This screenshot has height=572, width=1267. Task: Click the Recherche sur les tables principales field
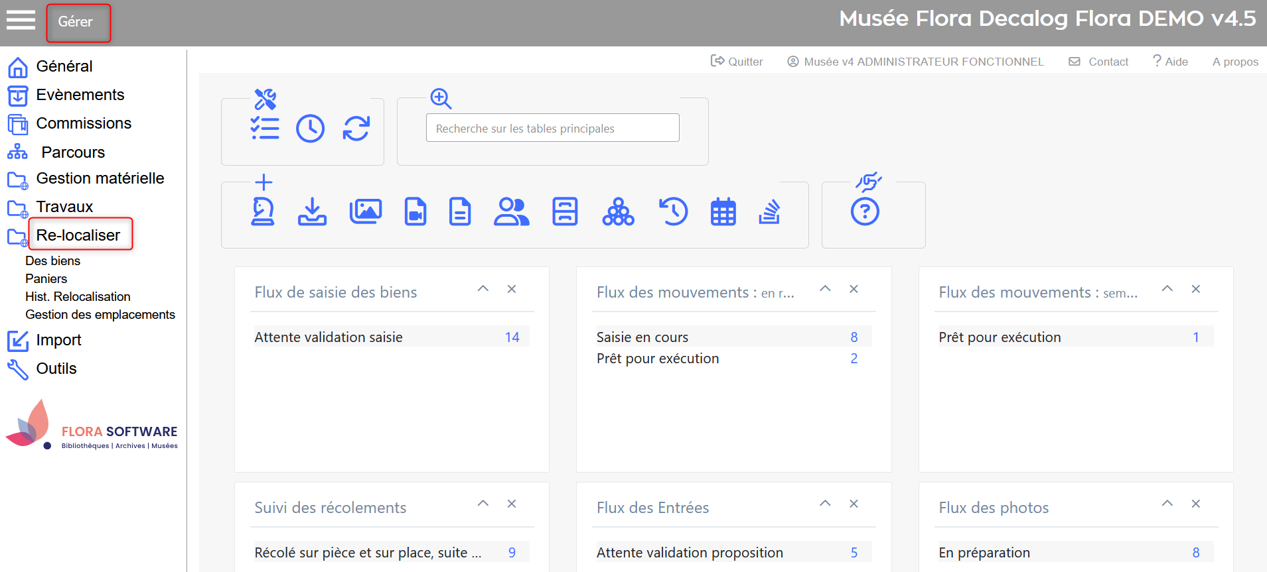pyautogui.click(x=552, y=128)
